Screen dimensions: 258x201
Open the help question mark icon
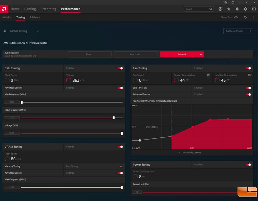coord(233,2)
